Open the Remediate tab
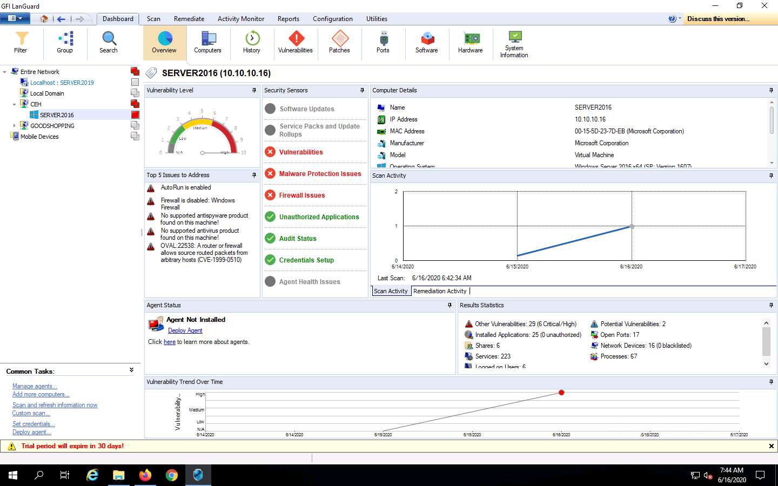Screen dimensions: 778x486 click(189, 19)
